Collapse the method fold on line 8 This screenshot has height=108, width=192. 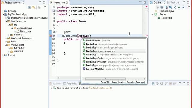coord(56,32)
